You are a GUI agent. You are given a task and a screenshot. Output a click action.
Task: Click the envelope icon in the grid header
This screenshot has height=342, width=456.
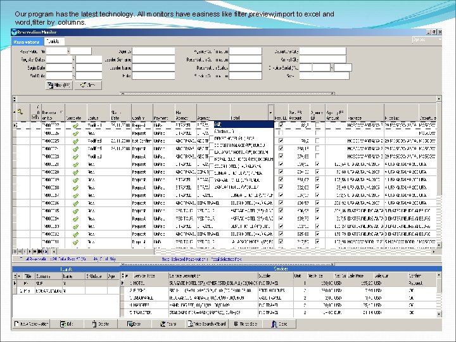(34, 117)
